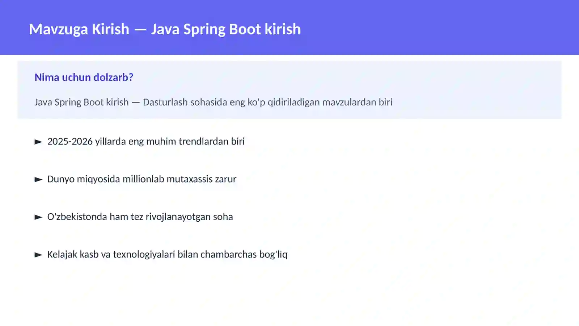Viewport: 579px width, 326px height.
Task: Click the bullet text 'Kelajak kasb va texnologiyalari bilan chambarchas bog'liq'
Action: (167, 254)
